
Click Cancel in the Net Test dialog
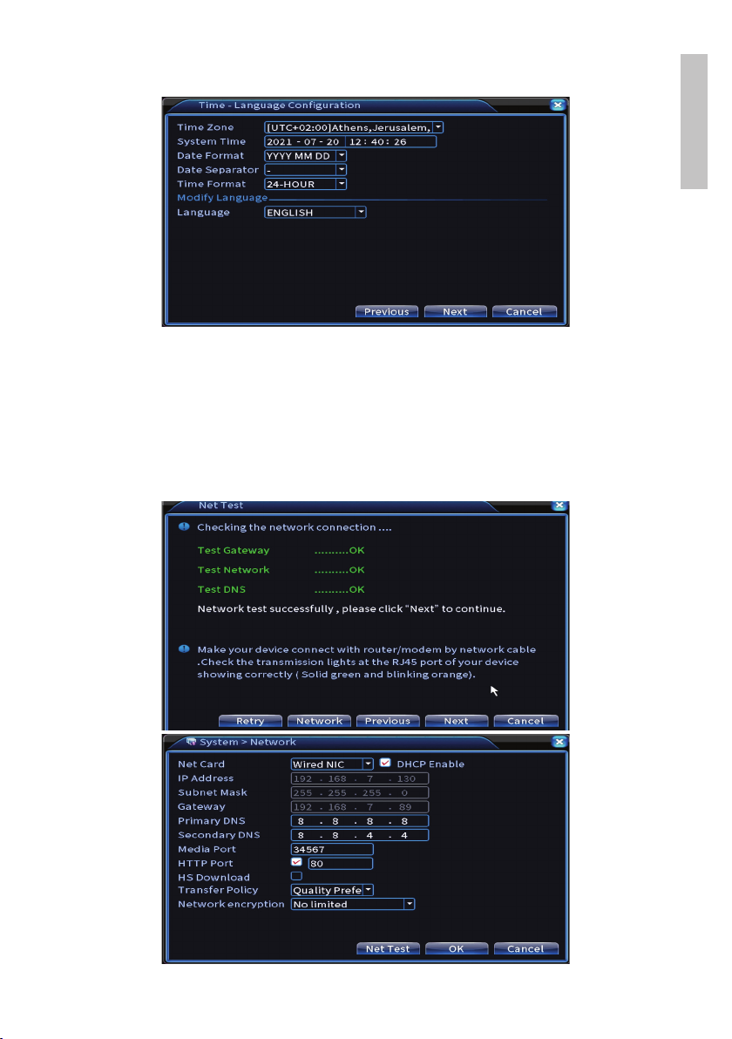525,721
